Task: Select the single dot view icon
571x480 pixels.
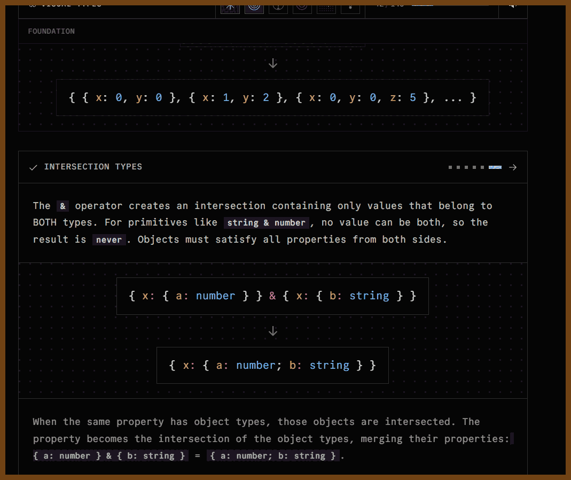Action: (350, 6)
